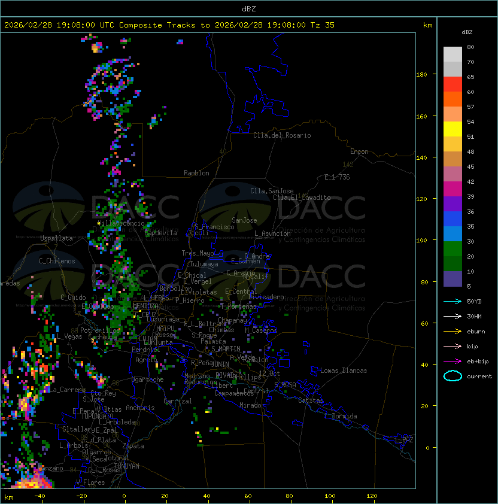
Task: Click the 'Clla.SanJose' map label
Action: 272,191
